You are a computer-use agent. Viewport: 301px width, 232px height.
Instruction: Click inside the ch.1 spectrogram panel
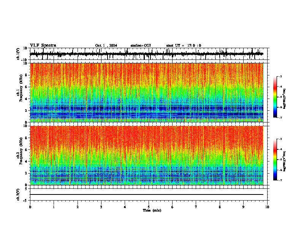point(146,92)
